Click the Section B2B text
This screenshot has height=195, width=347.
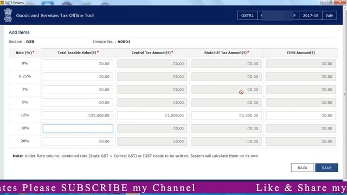[x=22, y=42]
